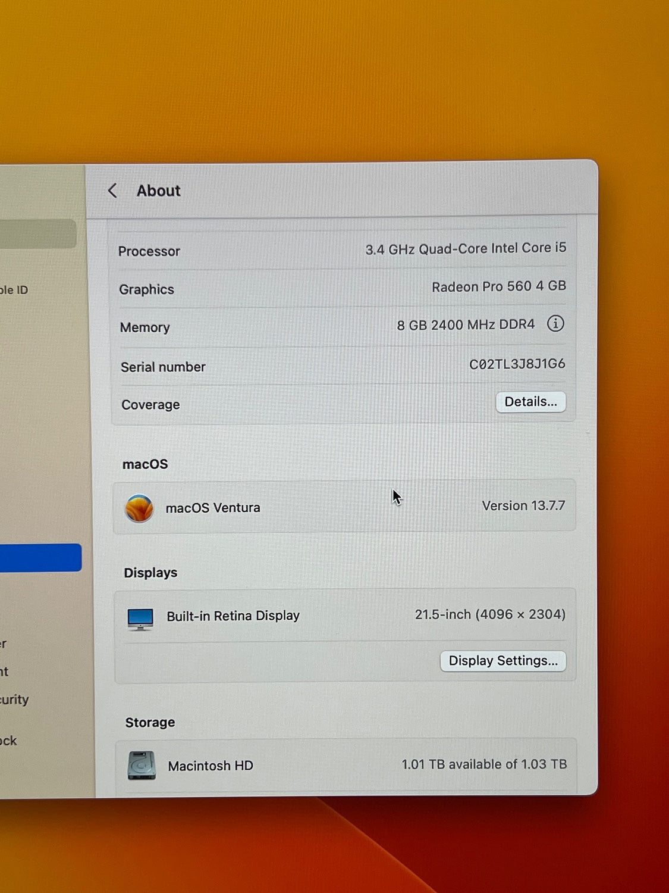Screen dimensions: 669x893
Task: Select the highlighted blue sidebar item
Action: [40, 558]
